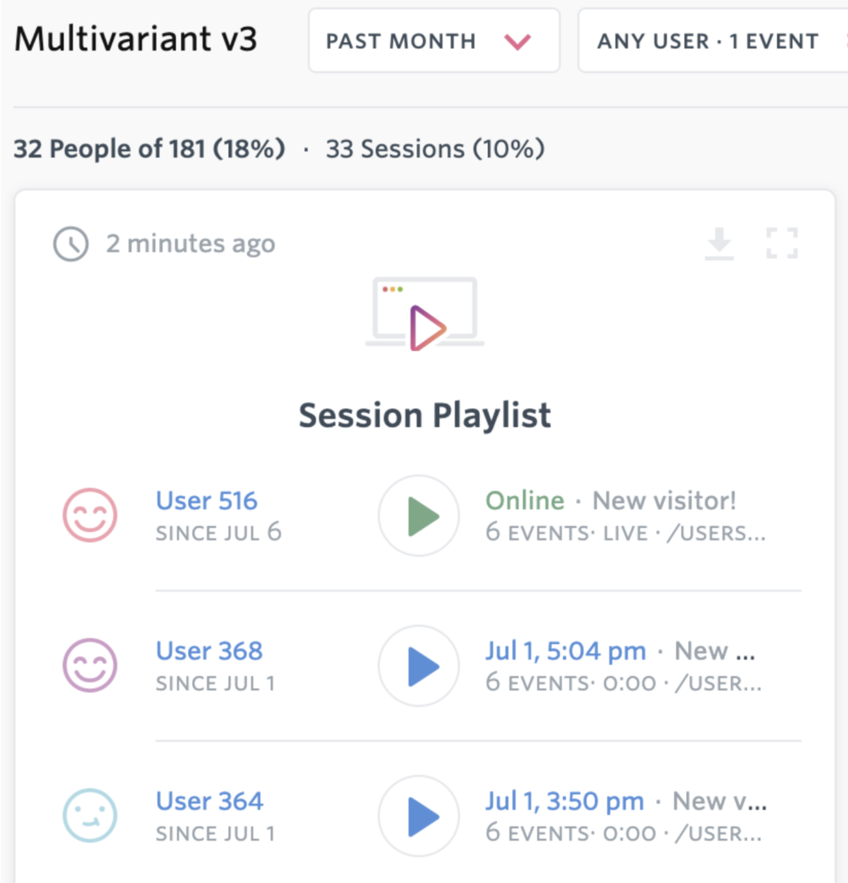
Task: Open the PAST MONTH date range dropdown
Action: pyautogui.click(x=401, y=41)
